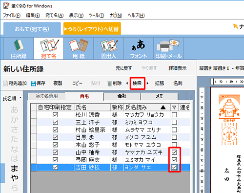
Task: Select the 自宅 tab
Action: [84, 96]
